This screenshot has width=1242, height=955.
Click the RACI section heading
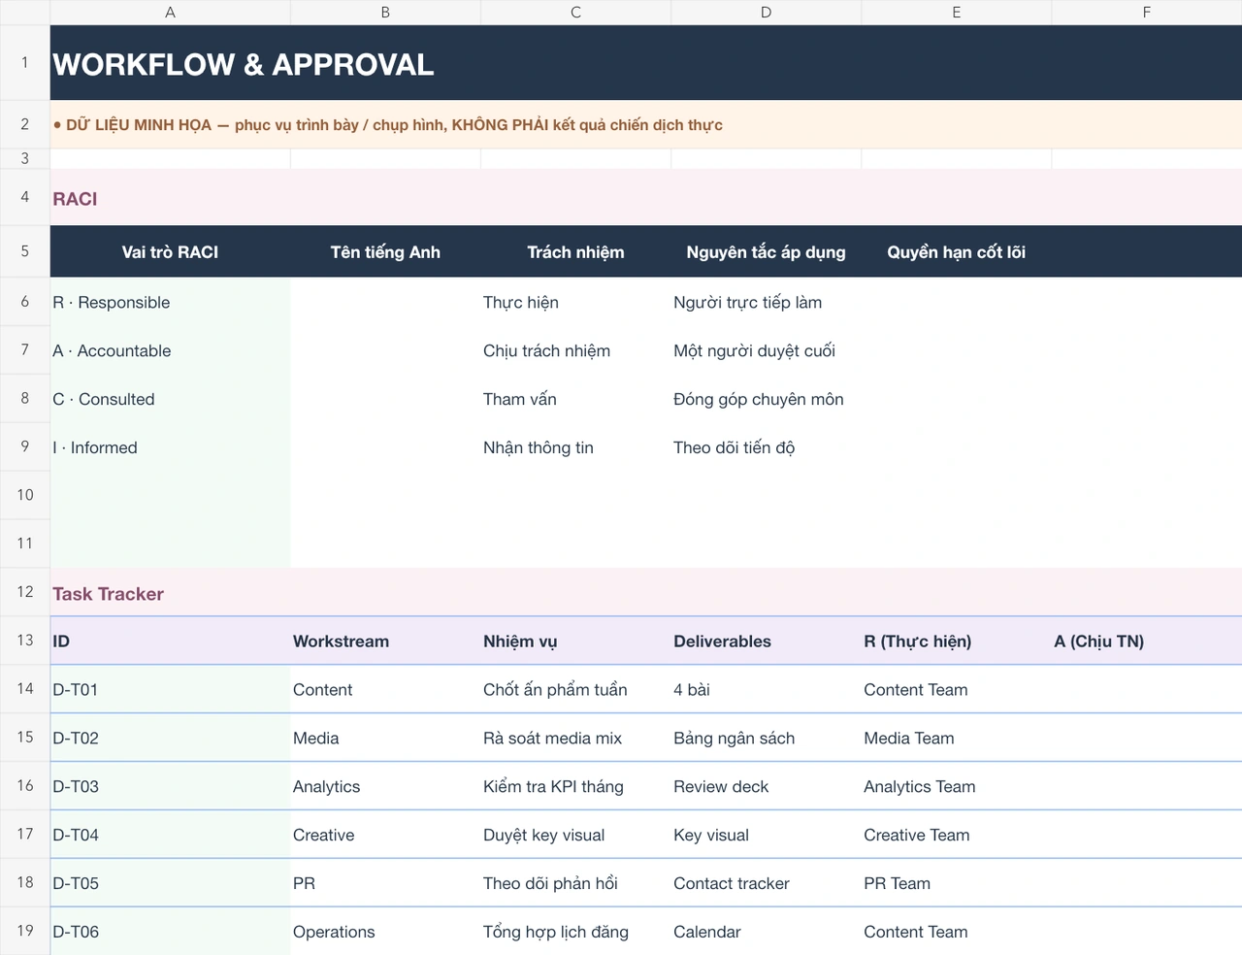646,197
